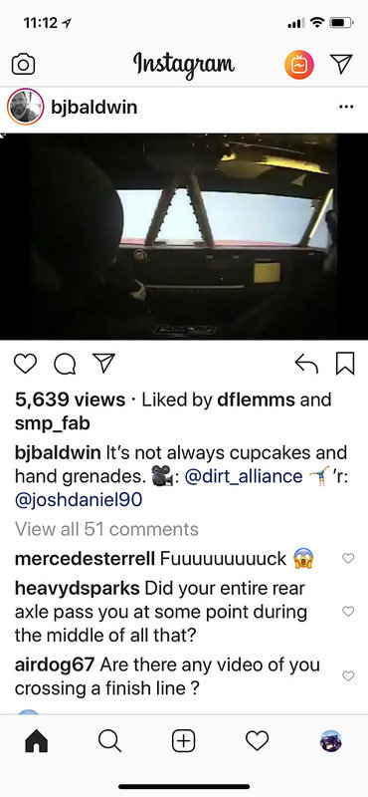The width and height of the screenshot is (368, 797).
Task: Expand View all 51 comments
Action: coord(106,529)
